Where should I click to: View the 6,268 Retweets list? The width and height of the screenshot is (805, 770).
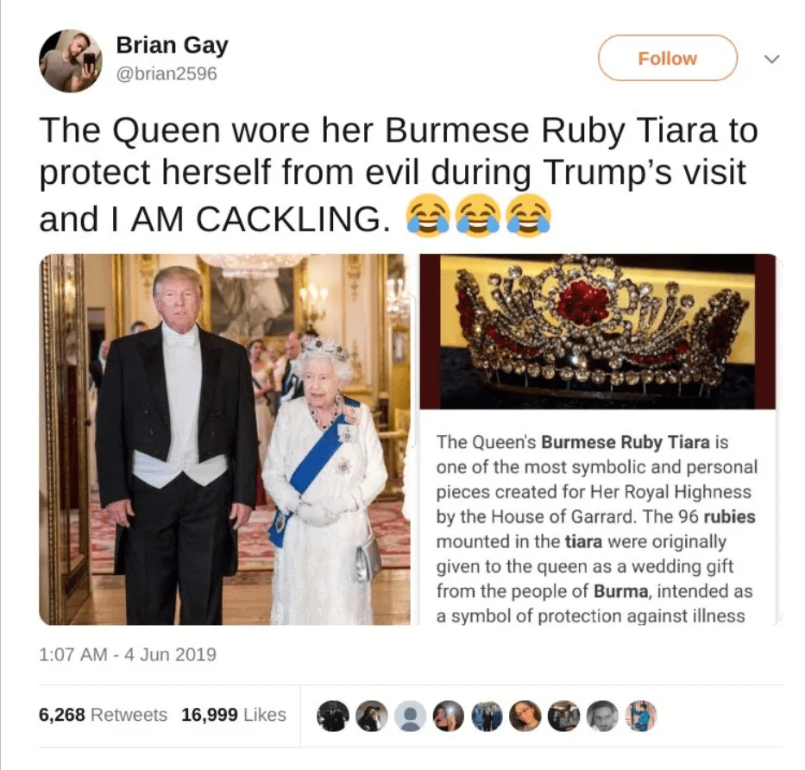(x=104, y=715)
